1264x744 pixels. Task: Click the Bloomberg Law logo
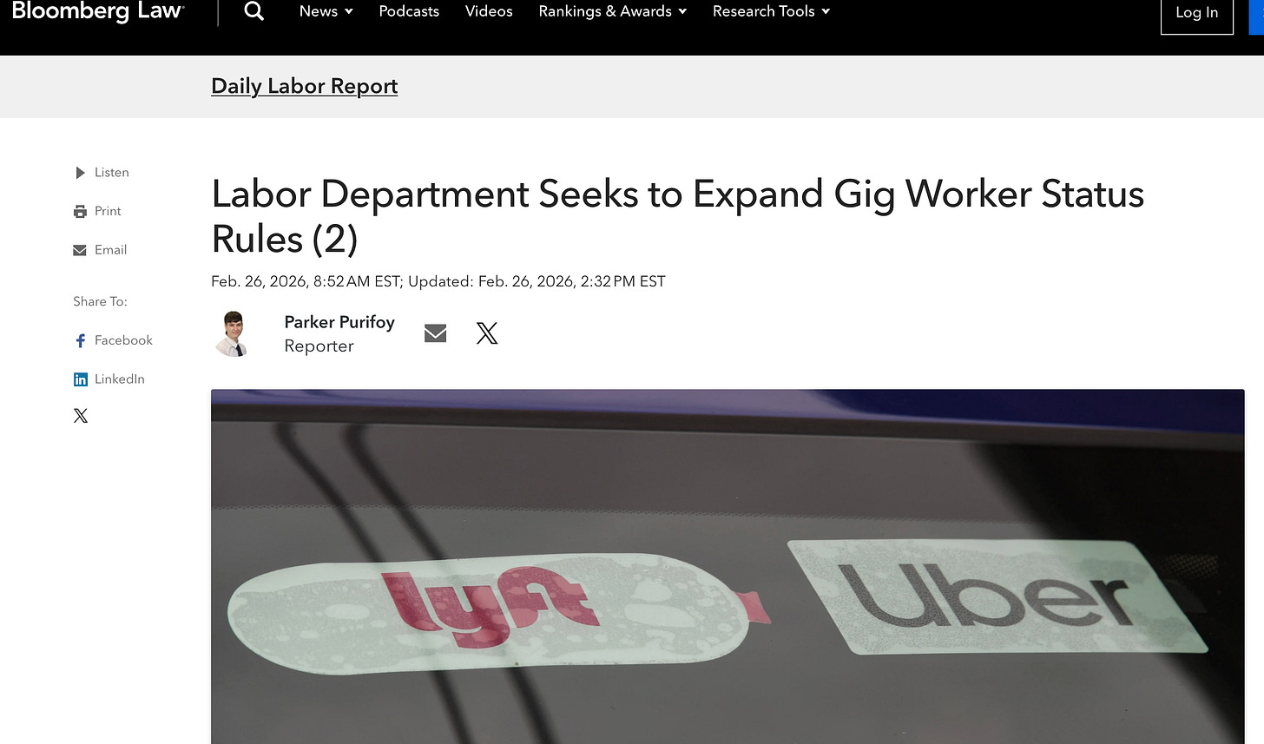pyautogui.click(x=97, y=11)
